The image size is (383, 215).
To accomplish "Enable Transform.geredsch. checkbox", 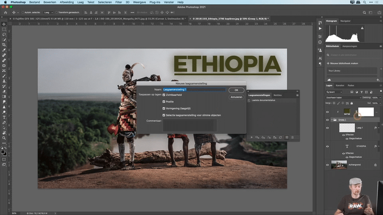I will [56, 12].
